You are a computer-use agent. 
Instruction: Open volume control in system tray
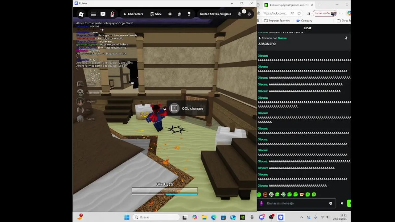point(327,217)
